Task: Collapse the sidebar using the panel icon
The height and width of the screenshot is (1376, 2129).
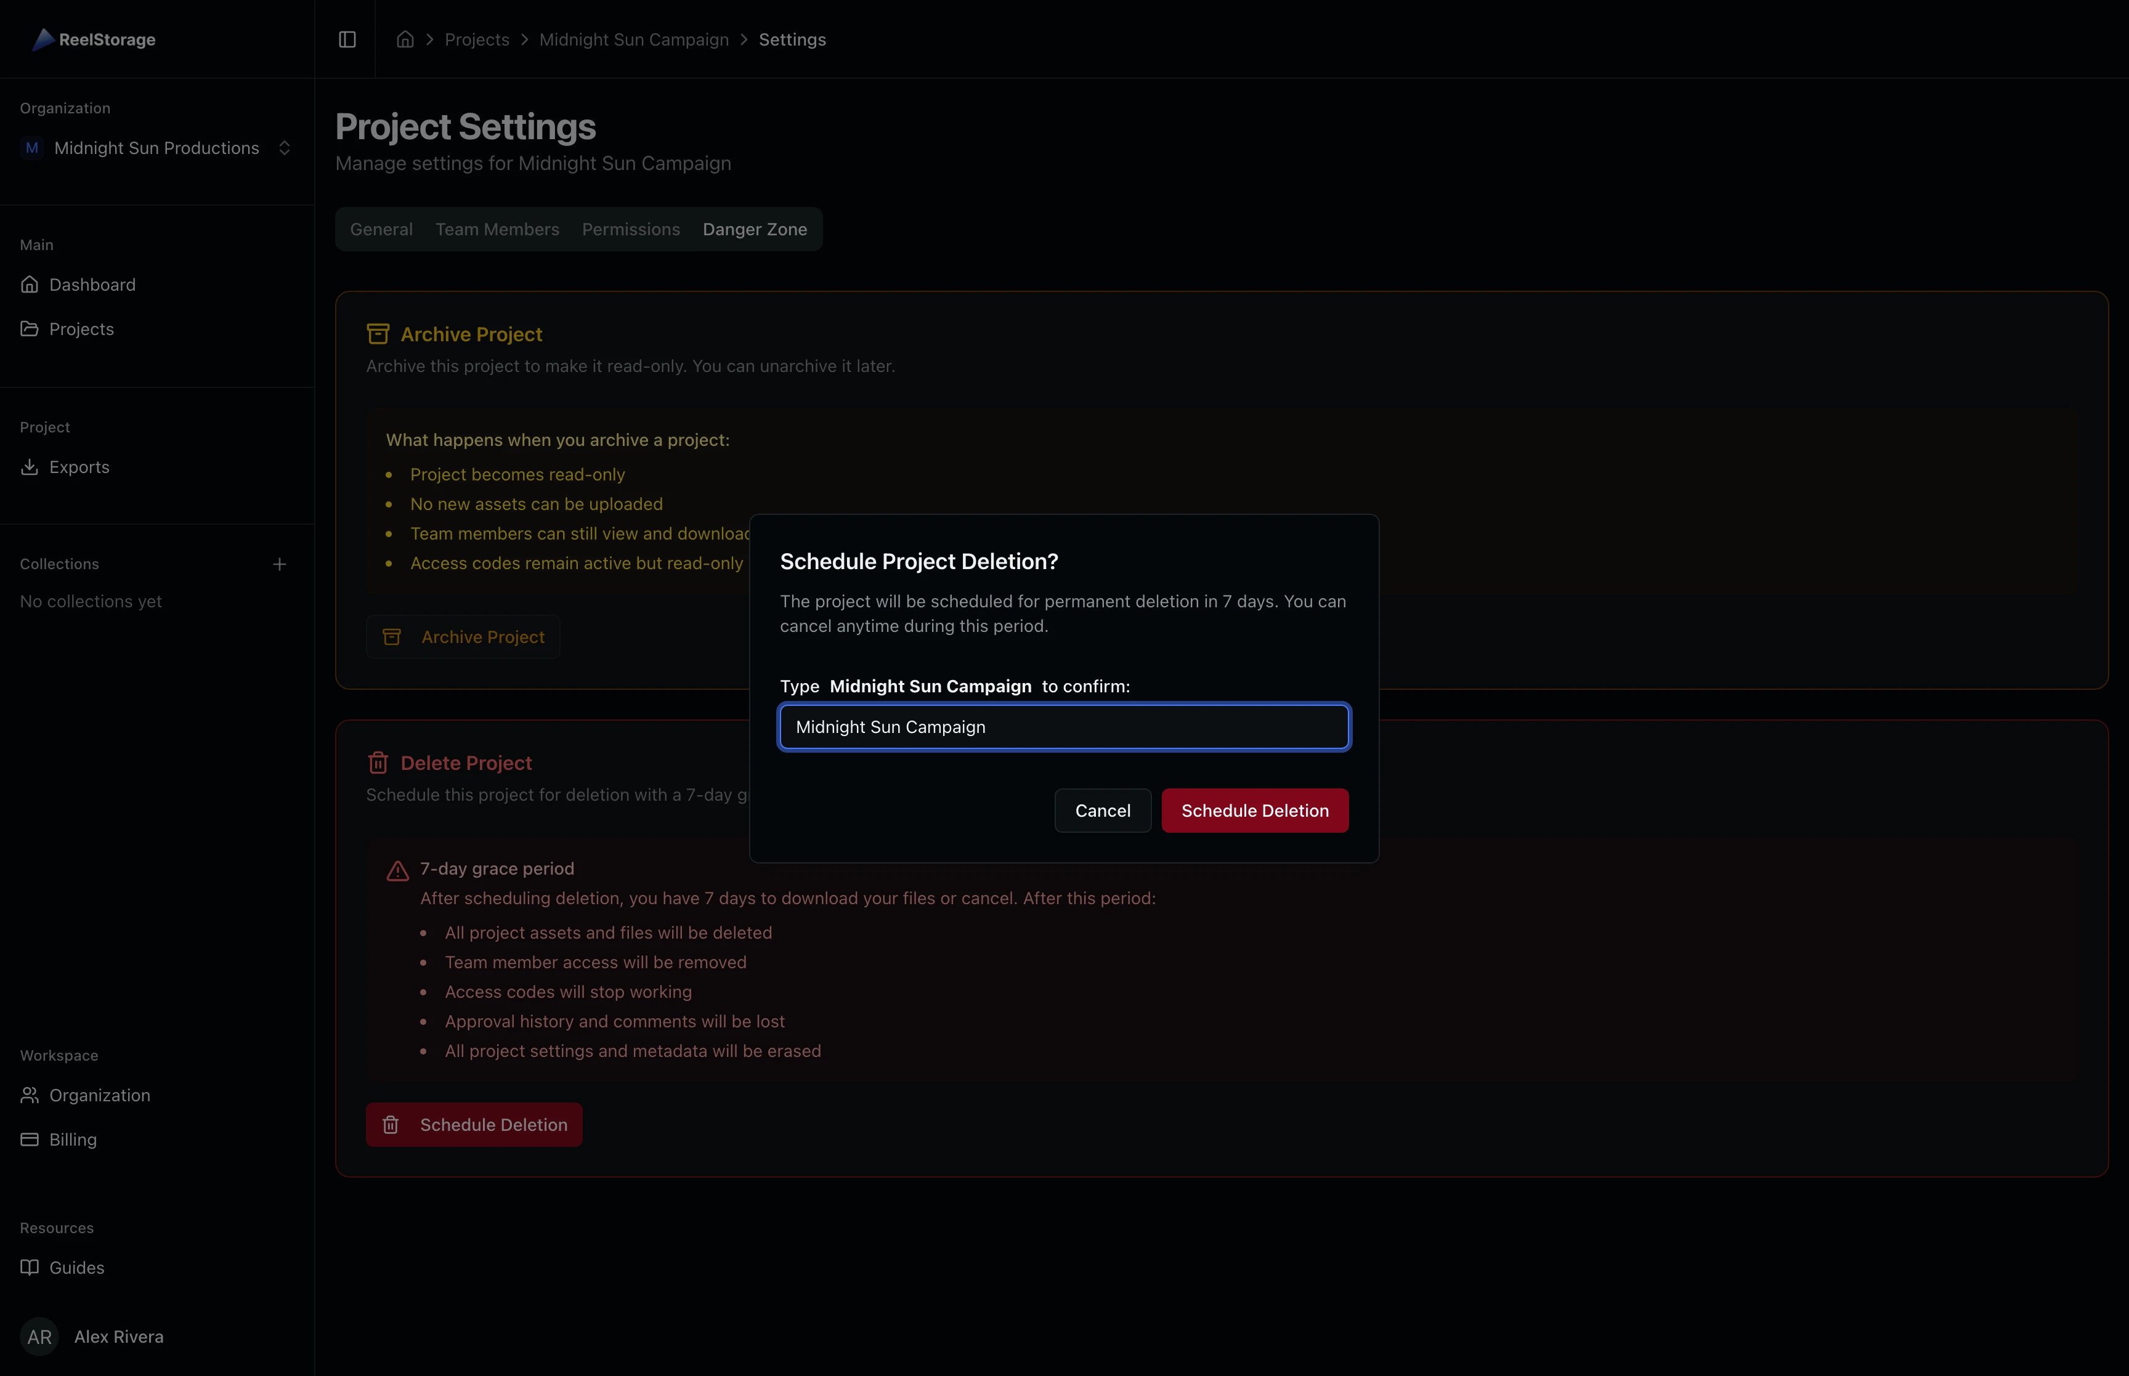Action: [x=347, y=39]
